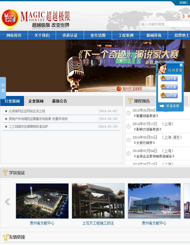Click date [2014.04.02] in news list

108,111
